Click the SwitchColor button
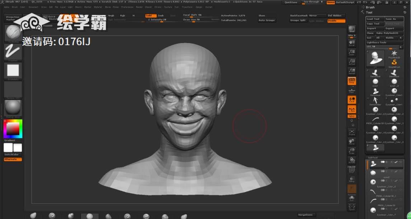 pyautogui.click(x=13, y=154)
